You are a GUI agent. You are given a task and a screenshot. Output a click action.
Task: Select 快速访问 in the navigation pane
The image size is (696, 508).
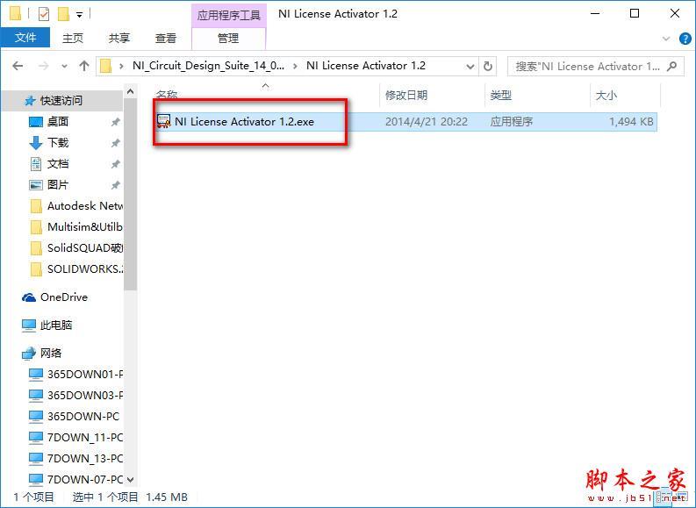[61, 101]
